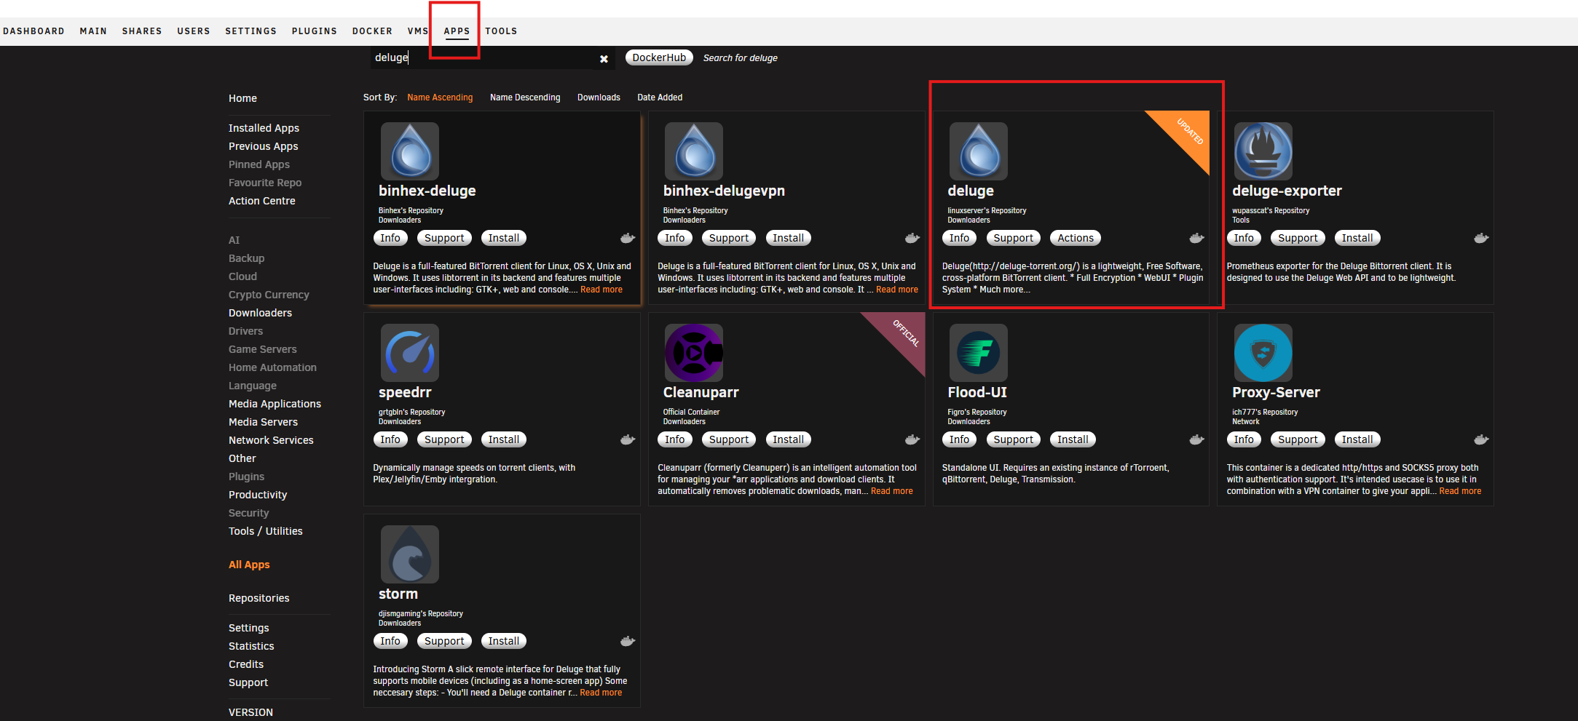The image size is (1578, 721).
Task: Go to the Users tab
Action: [194, 31]
